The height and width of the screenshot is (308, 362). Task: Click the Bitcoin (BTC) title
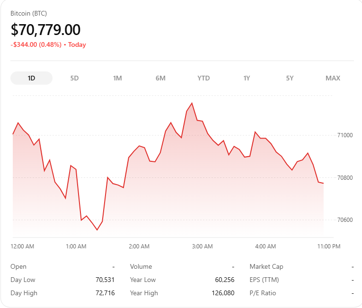29,13
